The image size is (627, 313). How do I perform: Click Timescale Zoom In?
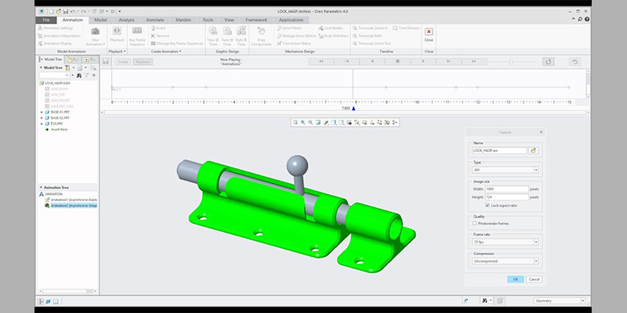(370, 28)
